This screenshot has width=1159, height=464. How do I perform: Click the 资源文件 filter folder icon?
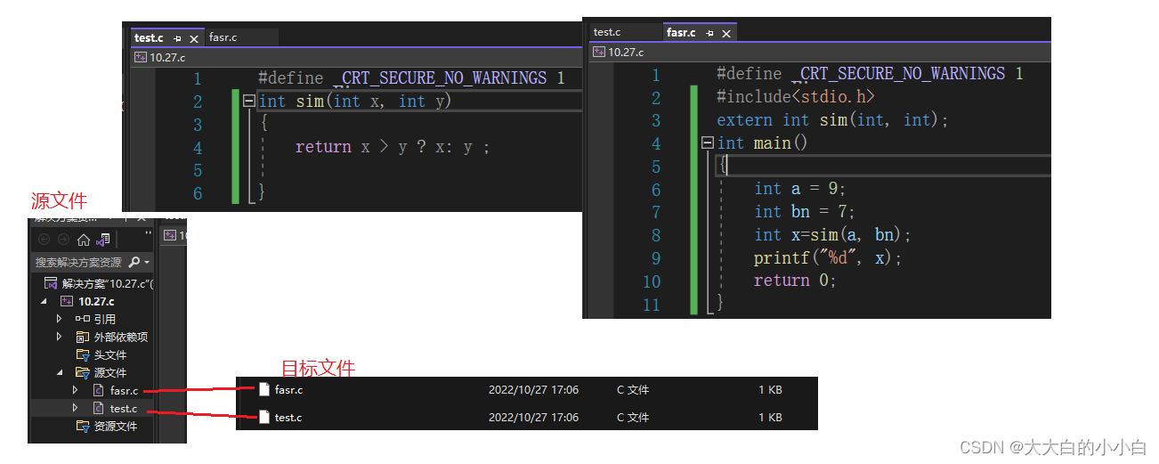click(83, 426)
